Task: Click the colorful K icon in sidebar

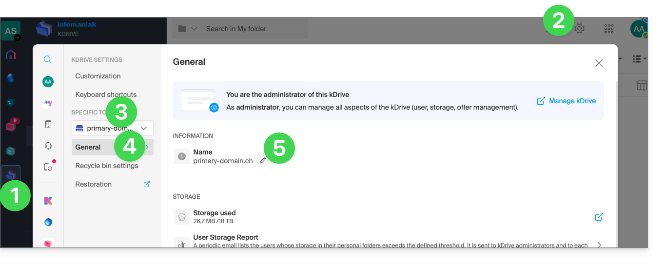Action: coord(48,201)
